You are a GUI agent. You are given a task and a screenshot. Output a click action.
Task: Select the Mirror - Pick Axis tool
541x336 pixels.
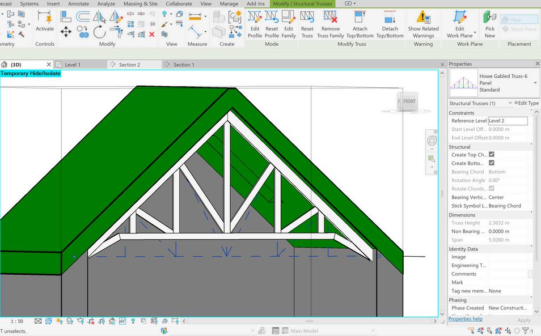pyautogui.click(x=99, y=16)
